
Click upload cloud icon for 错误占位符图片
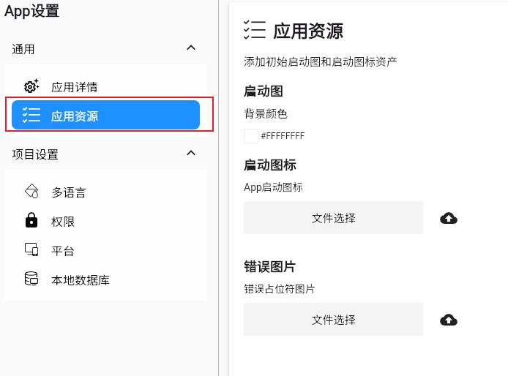449,320
